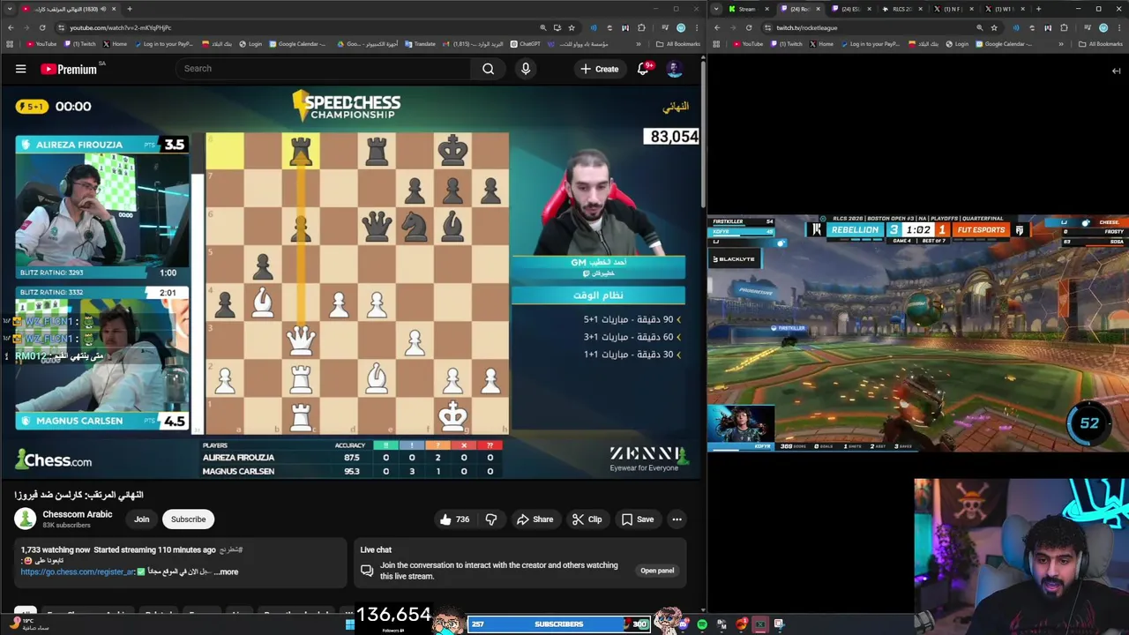Viewport: 1129px width, 635px height.
Task: Open the (1) Twitch bookmark in left window
Action: tap(79, 43)
